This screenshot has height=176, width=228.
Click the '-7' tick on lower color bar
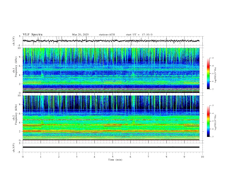point(212,137)
